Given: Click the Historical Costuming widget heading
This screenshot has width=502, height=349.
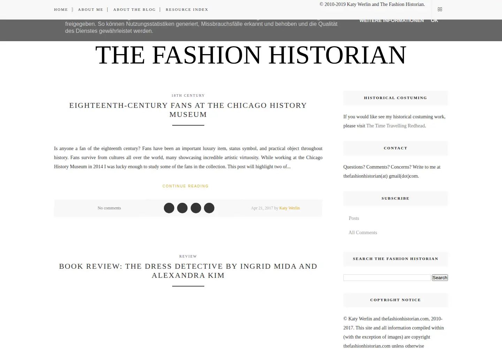Looking at the screenshot, I should click(x=396, y=98).
